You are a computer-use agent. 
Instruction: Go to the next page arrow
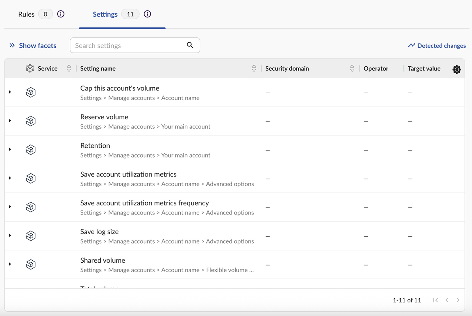click(458, 300)
